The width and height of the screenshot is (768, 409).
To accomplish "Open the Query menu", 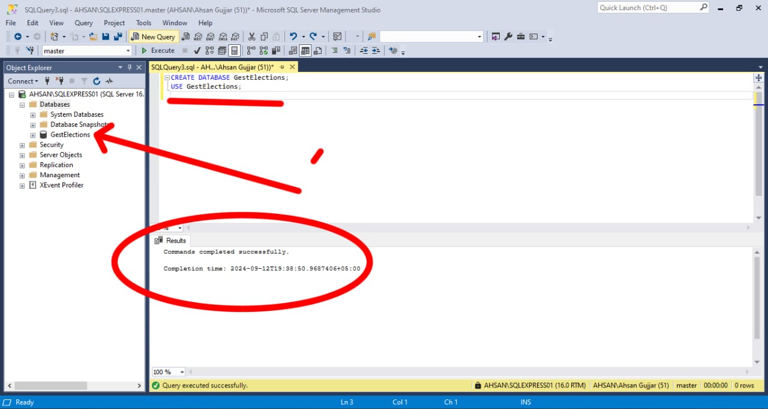I will tap(83, 23).
